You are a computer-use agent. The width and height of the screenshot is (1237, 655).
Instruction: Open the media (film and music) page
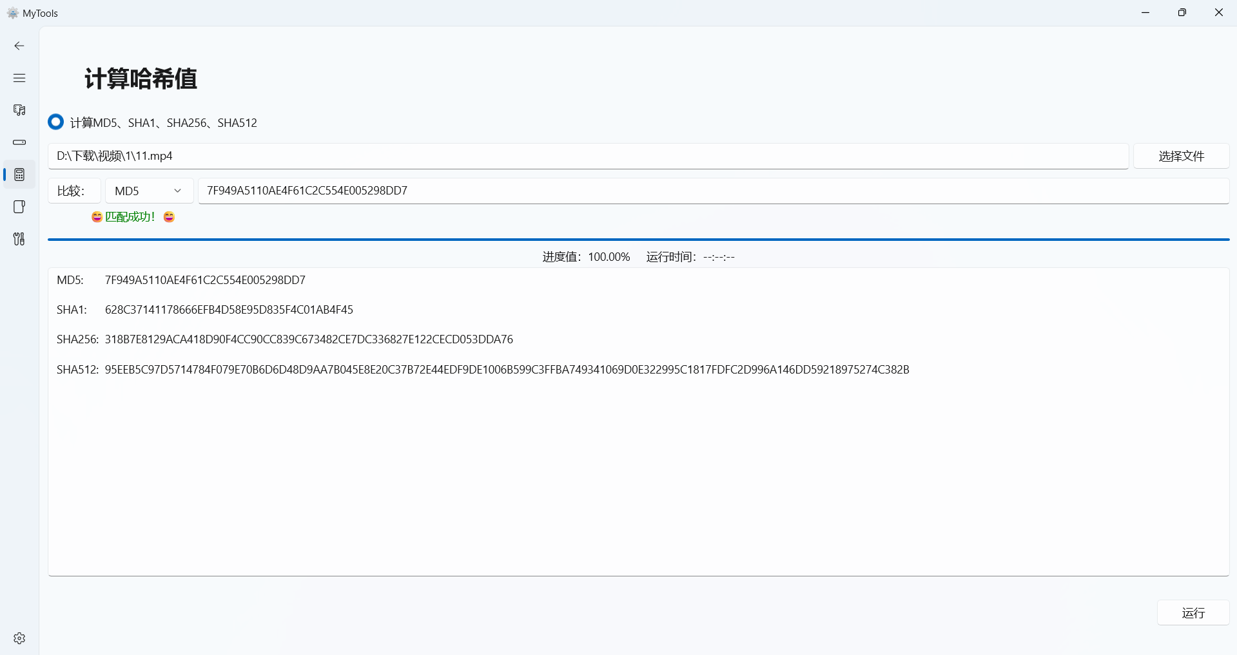click(19, 110)
